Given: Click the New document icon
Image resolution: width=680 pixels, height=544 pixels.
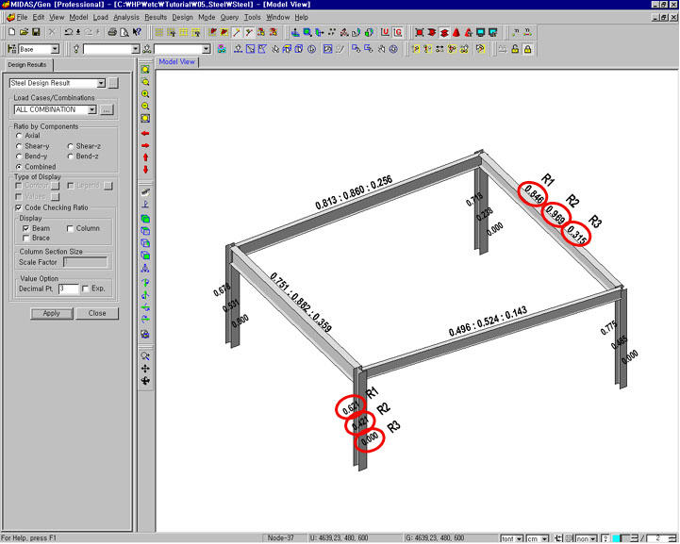Looking at the screenshot, I should (10, 32).
